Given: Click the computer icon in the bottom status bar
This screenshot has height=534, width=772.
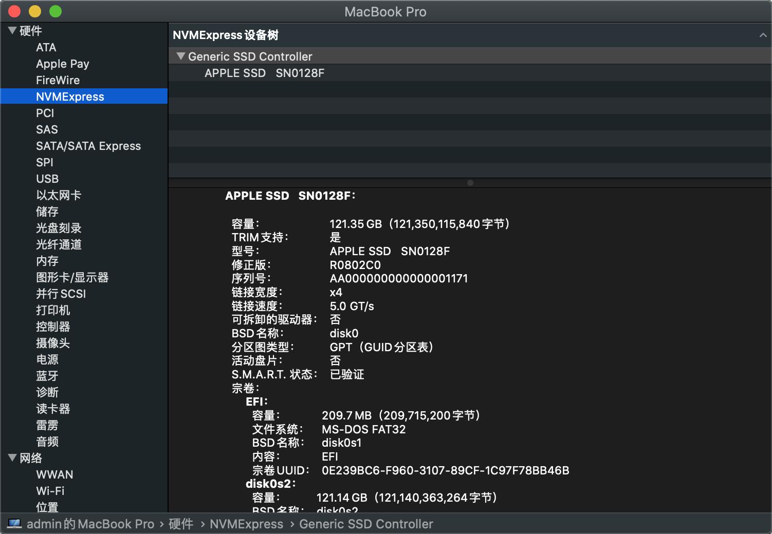Looking at the screenshot, I should [14, 524].
